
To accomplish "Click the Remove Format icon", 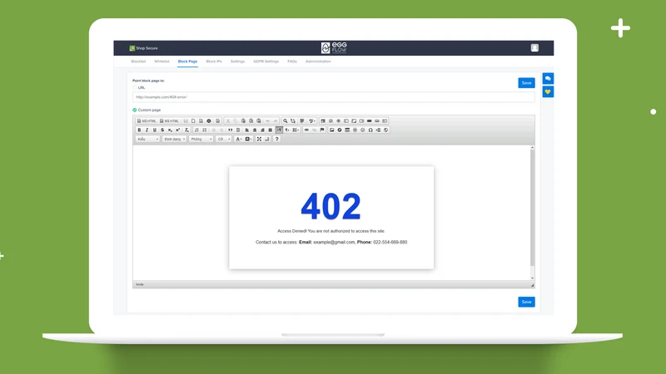I will (186, 130).
